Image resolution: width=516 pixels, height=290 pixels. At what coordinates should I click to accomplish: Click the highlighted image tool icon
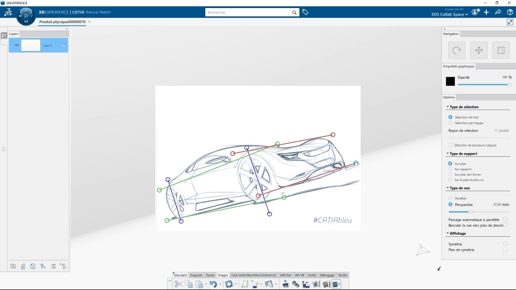[336, 284]
